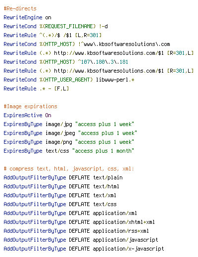Click the image/jpeg type text
The height and width of the screenshot is (257, 198).
click(x=60, y=133)
